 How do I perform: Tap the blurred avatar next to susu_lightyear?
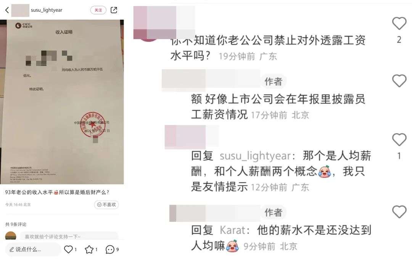(20, 10)
